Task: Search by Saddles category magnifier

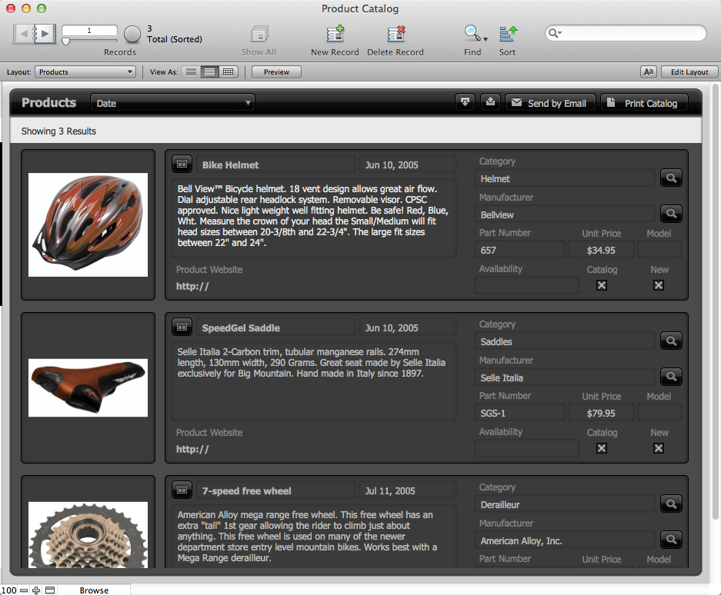Action: click(671, 341)
